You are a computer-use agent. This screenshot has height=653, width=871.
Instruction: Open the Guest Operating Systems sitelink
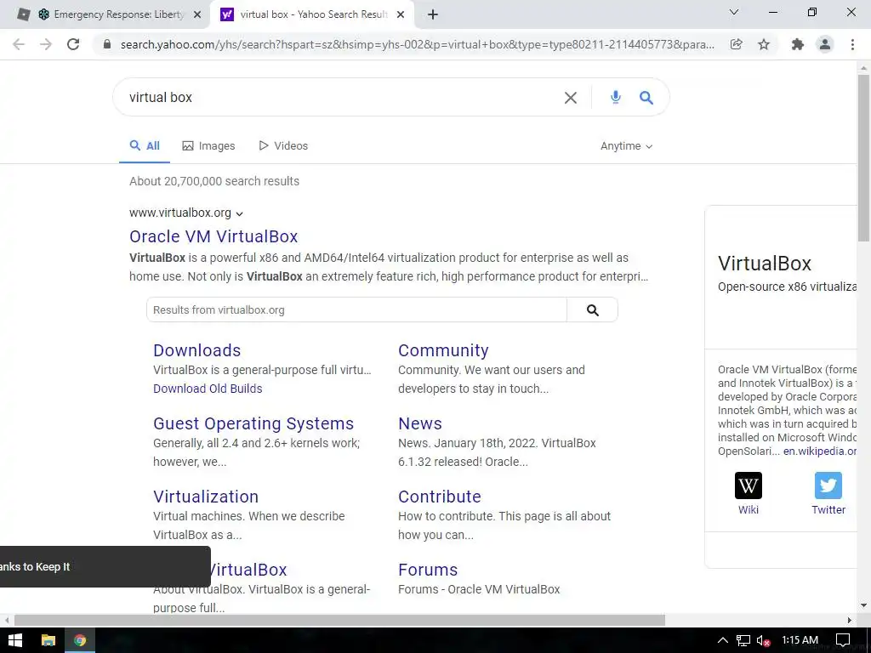tap(253, 423)
